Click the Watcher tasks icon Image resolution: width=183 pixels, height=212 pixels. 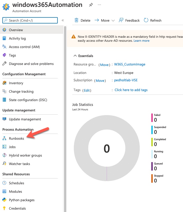click(4, 164)
